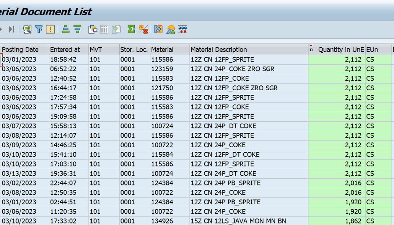394x225 pixels.
Task: Click the 2,016 quantity for 12Z CN 24P PB_SPRITE
Action: (x=353, y=183)
